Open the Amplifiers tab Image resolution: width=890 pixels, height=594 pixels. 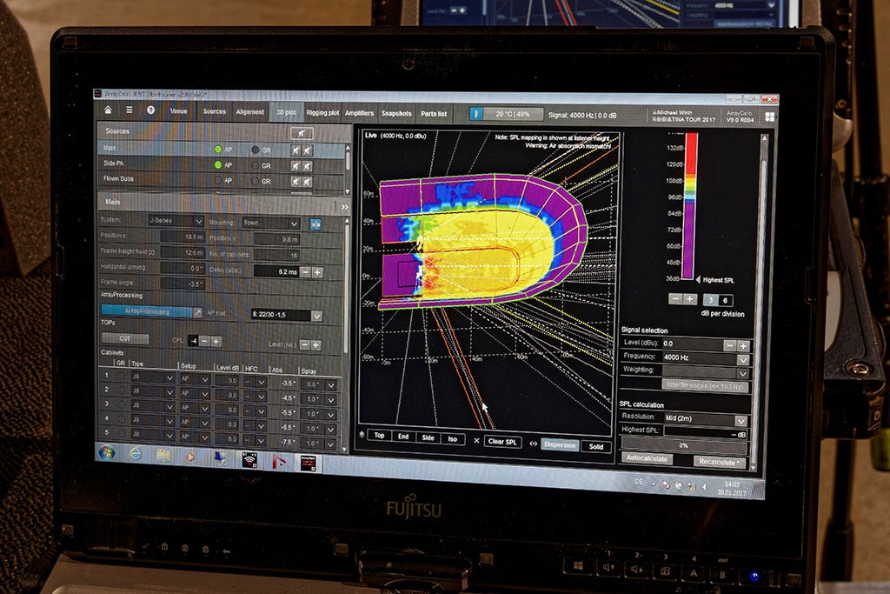[x=359, y=113]
